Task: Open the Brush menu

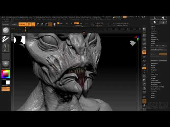Action: coord(8,19)
